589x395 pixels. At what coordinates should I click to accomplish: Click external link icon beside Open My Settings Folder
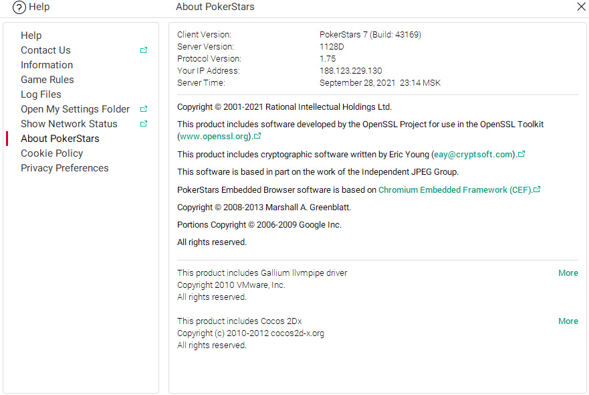144,109
